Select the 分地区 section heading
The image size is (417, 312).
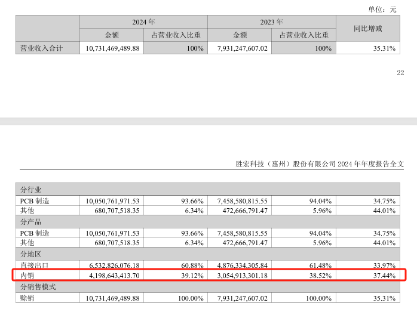[31, 254]
